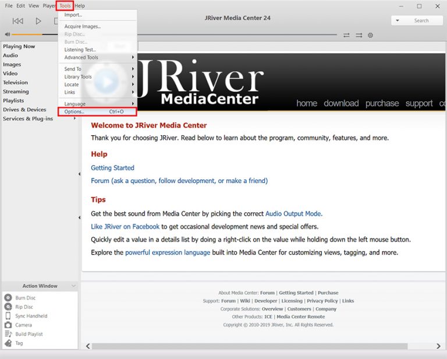Click the Burn Disc icon in Action Window
Screen dimensions: 447x359
pyautogui.click(x=8, y=298)
